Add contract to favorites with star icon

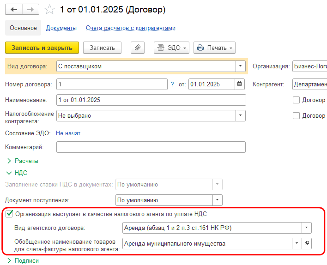click(49, 10)
